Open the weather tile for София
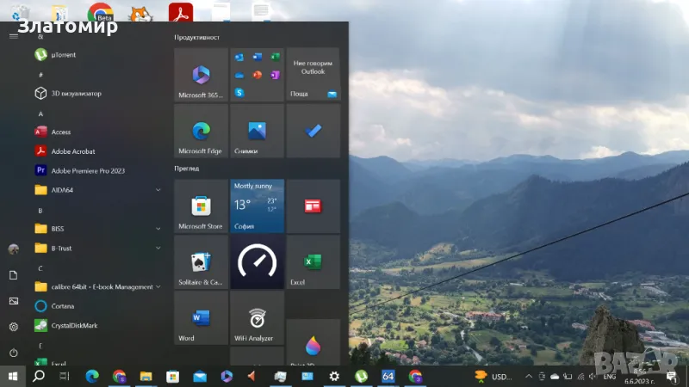This screenshot has height=387, width=689. click(x=257, y=206)
